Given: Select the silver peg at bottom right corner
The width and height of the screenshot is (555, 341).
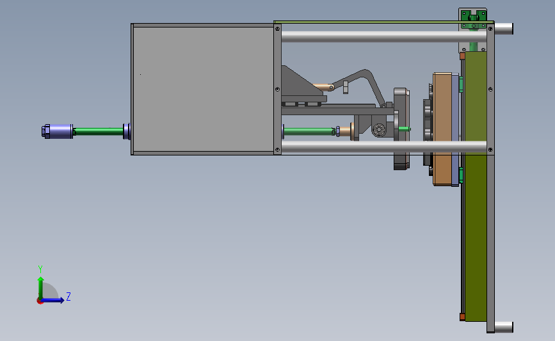Looking at the screenshot, I should coord(504,327).
